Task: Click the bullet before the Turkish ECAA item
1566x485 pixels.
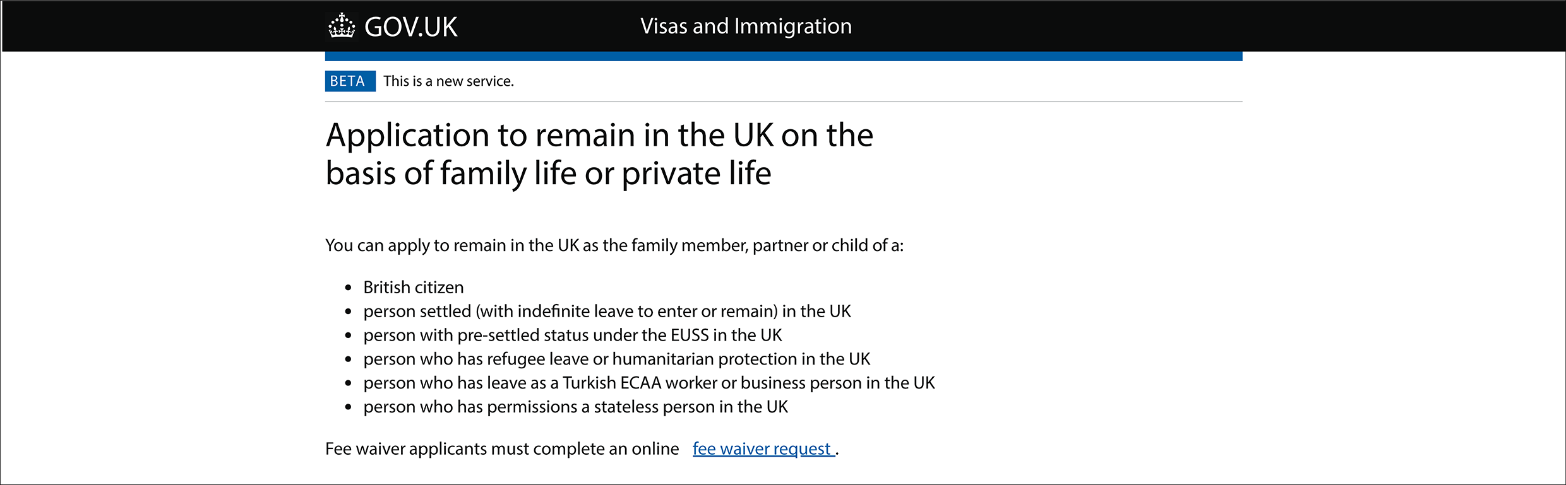Action: tap(348, 384)
